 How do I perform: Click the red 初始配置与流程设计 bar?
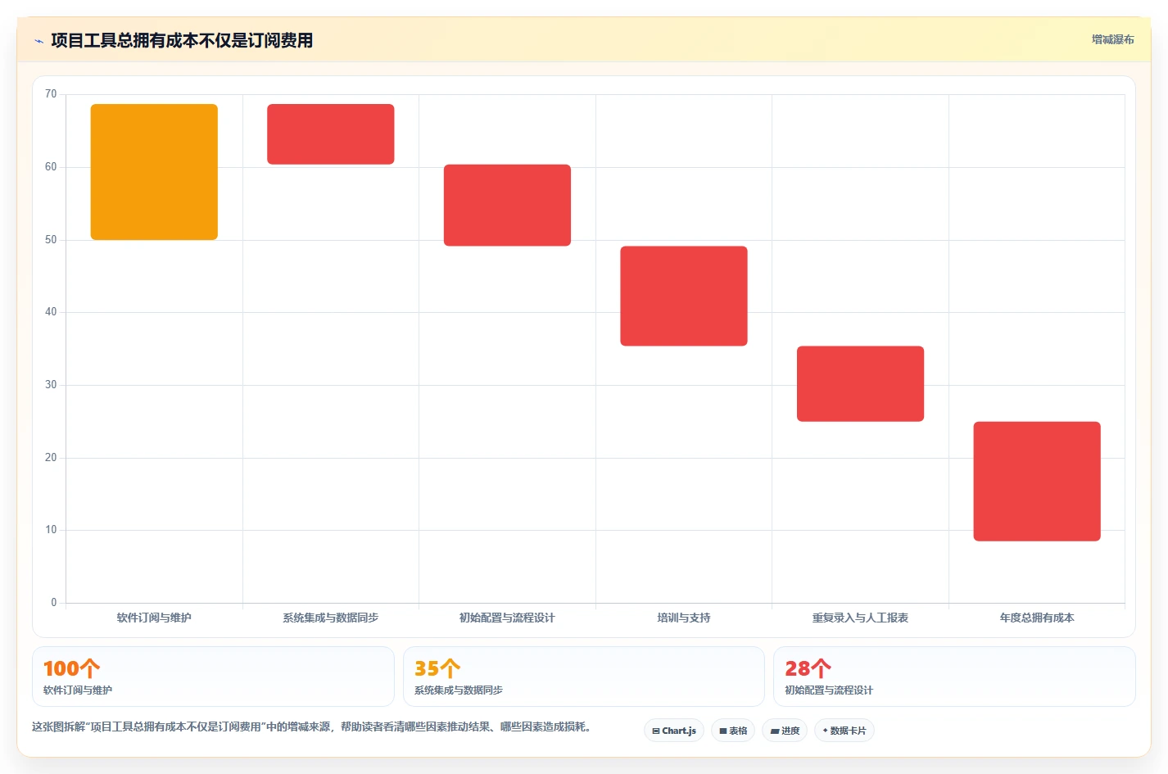coord(507,206)
